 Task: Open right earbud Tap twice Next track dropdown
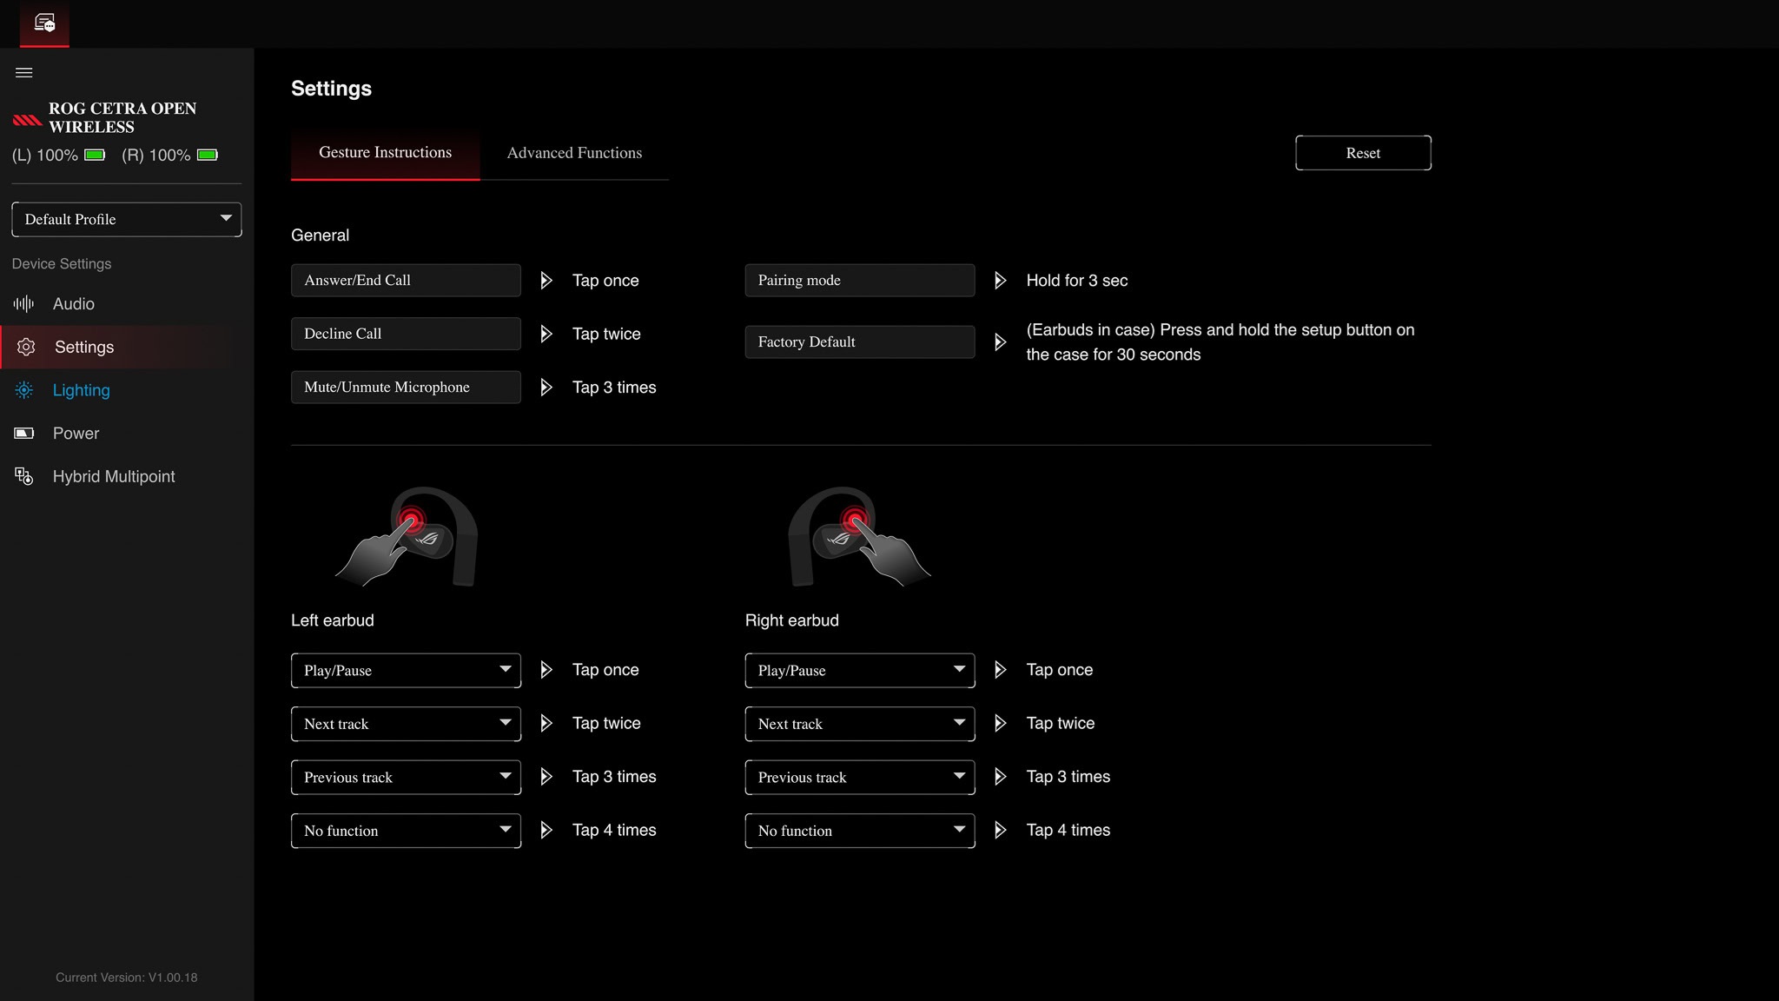point(860,724)
